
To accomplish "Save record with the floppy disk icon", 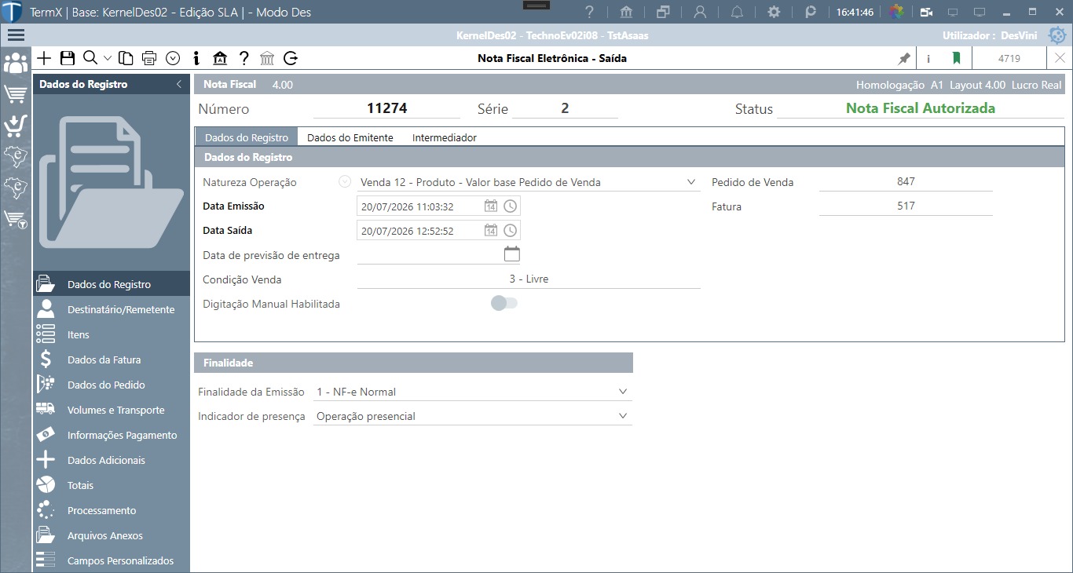I will 67,58.
